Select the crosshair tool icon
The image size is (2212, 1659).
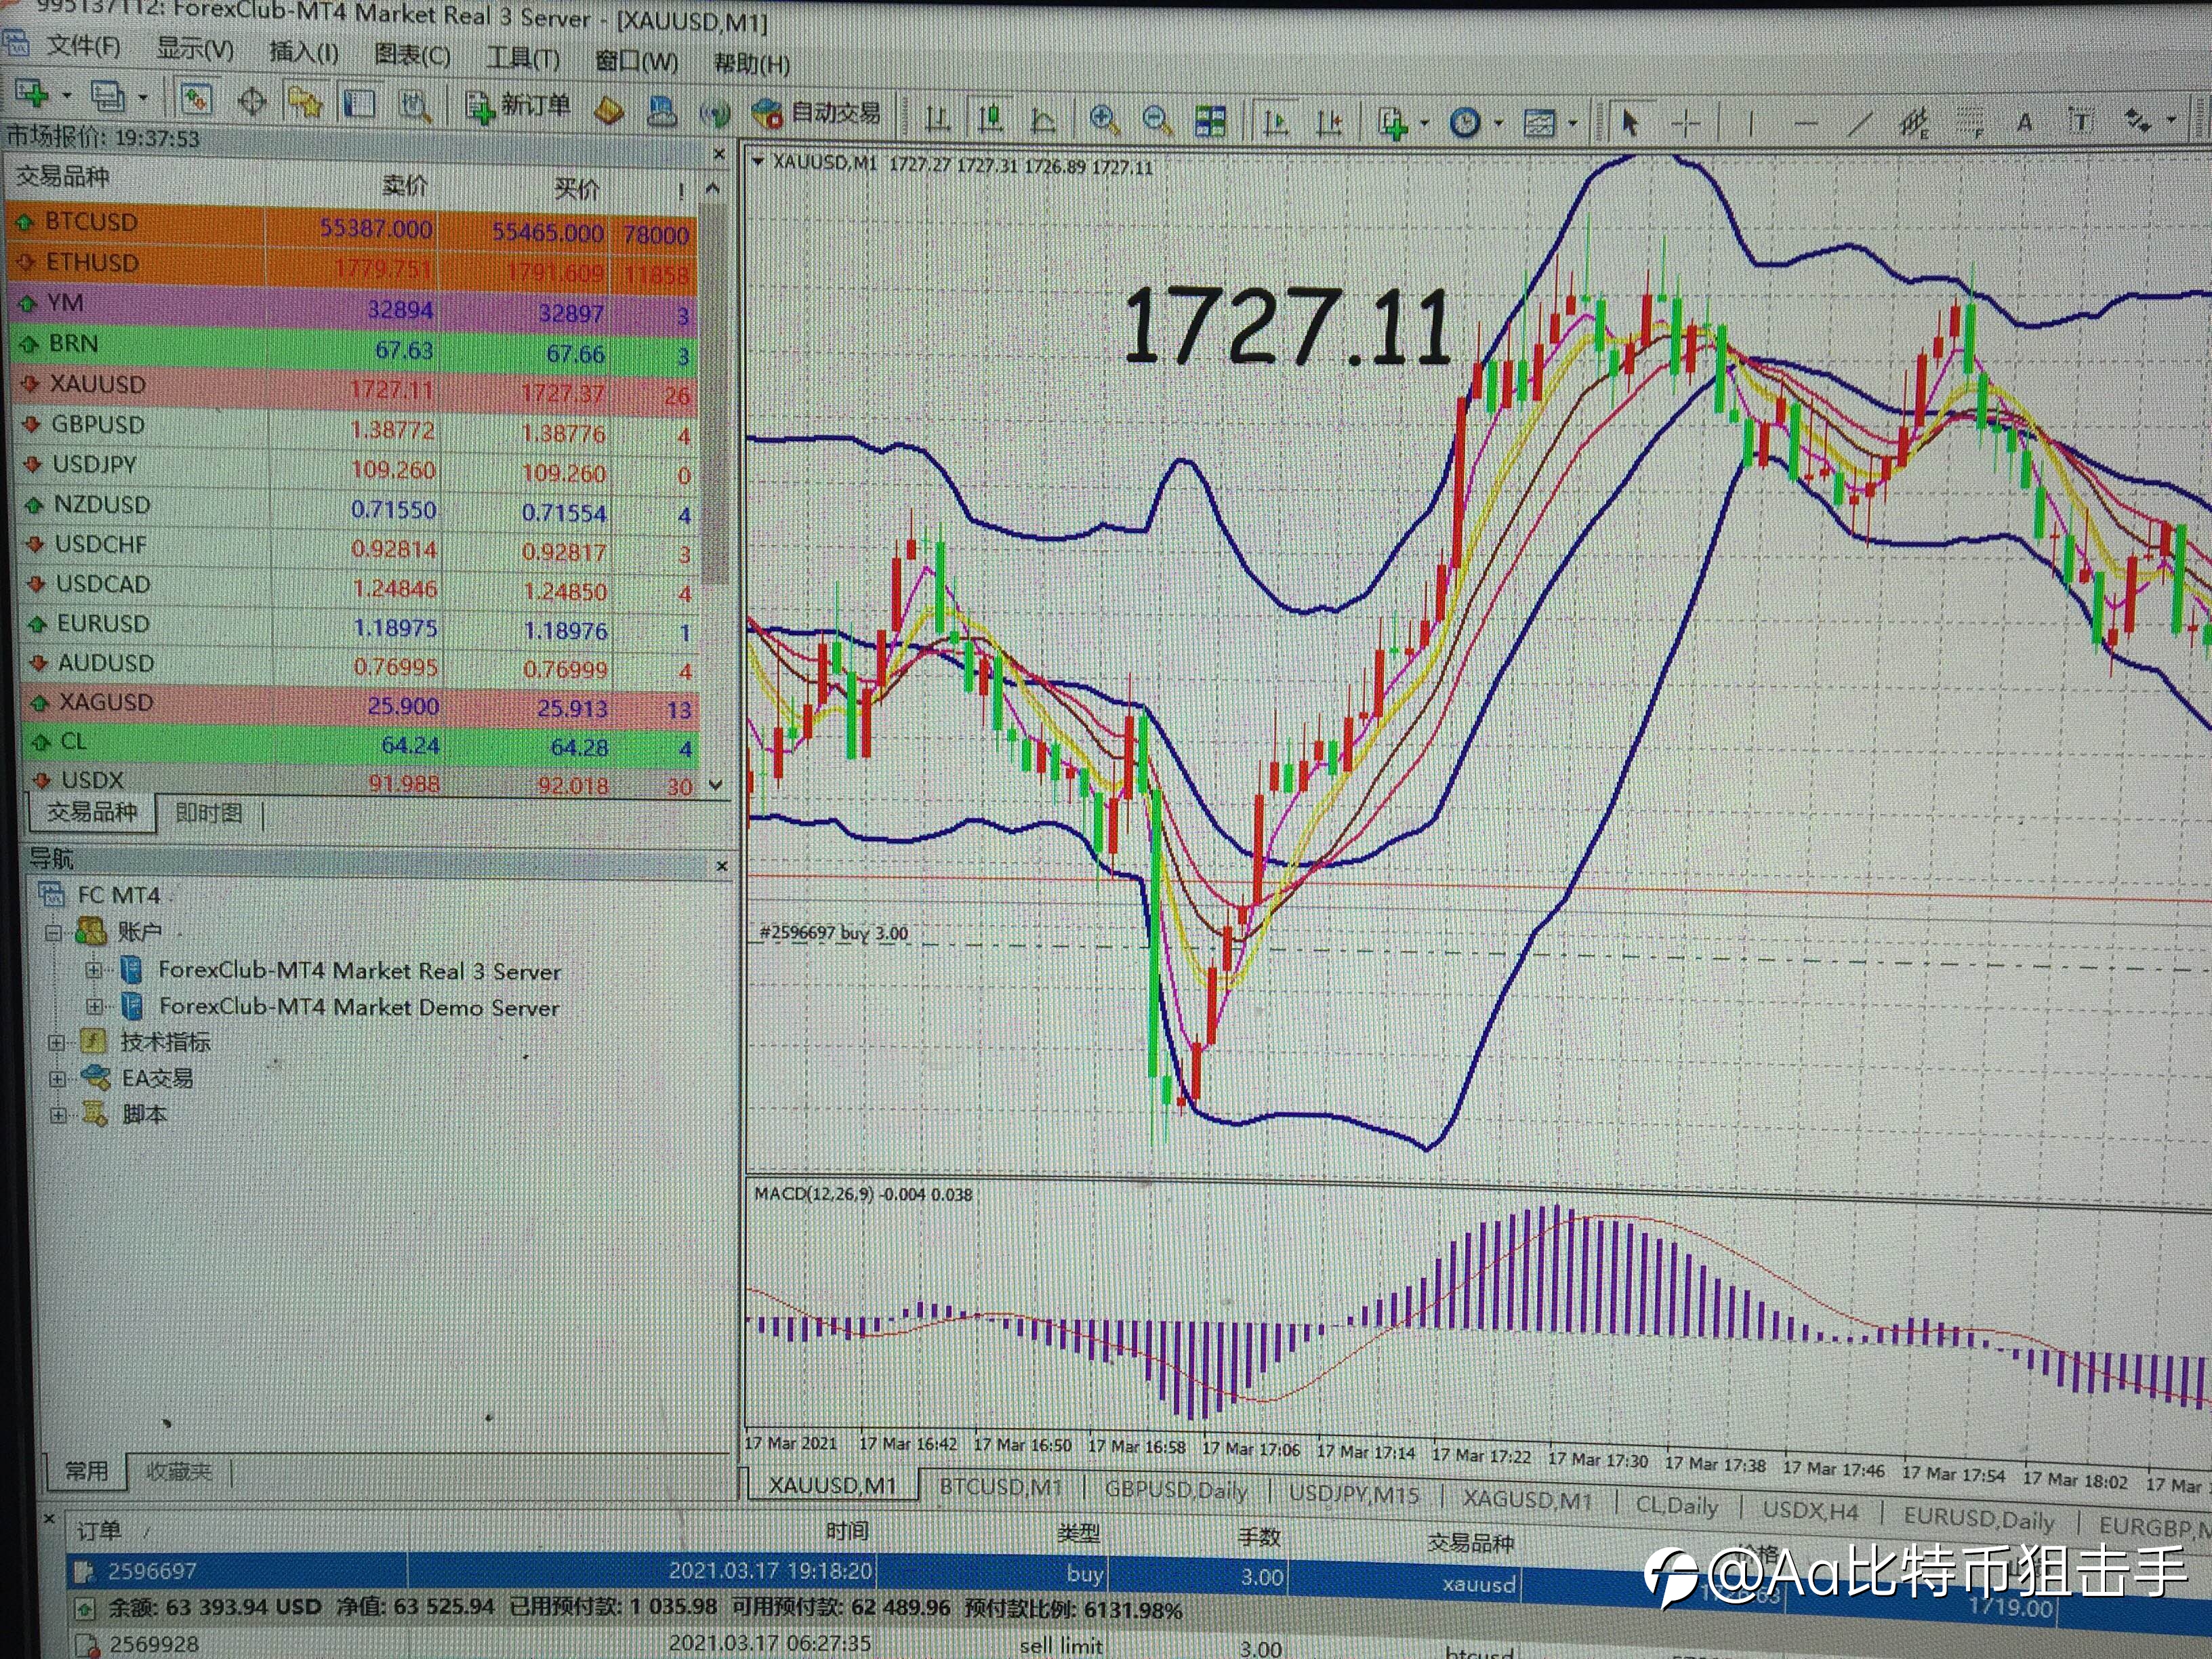tap(1687, 123)
